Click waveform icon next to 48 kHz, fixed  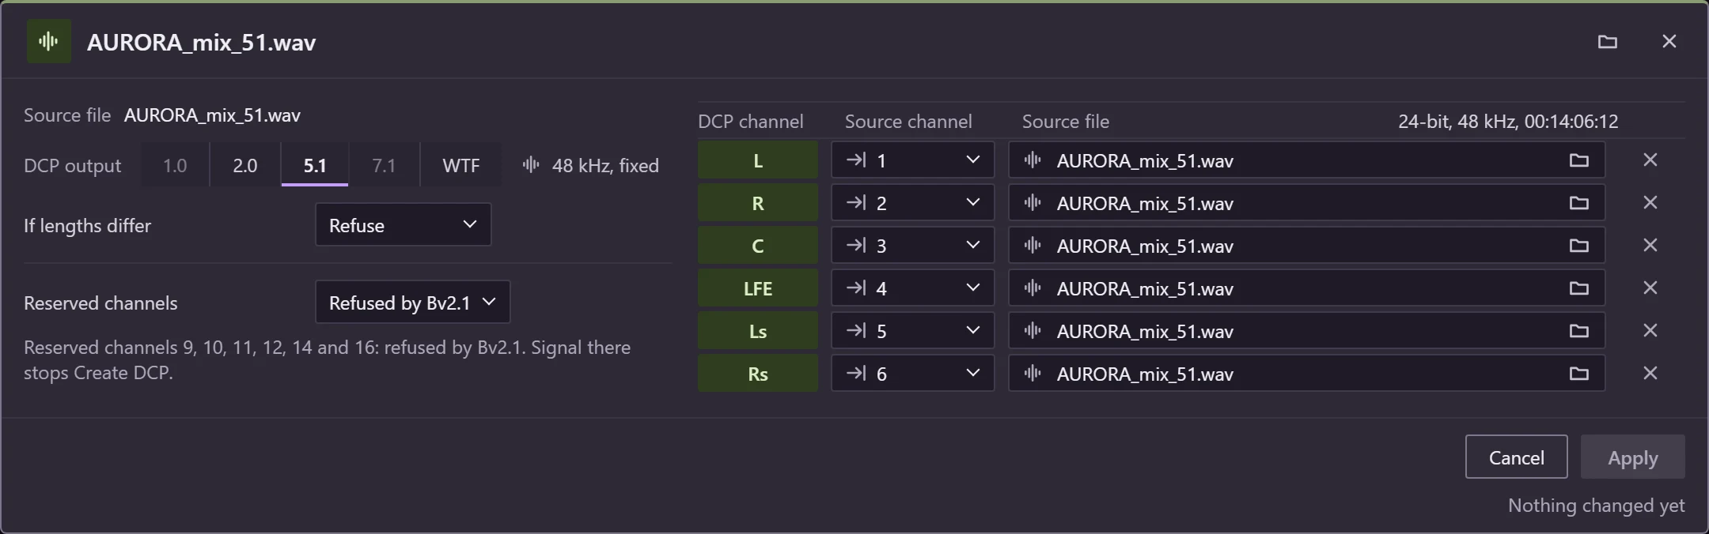pos(531,165)
